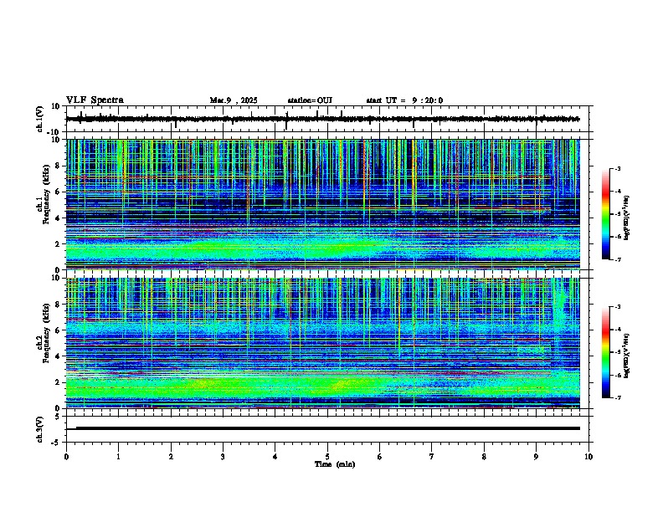The width and height of the screenshot is (663, 512).
Task: Select the "Mar.9 , 2025" date text
Action: tap(234, 100)
